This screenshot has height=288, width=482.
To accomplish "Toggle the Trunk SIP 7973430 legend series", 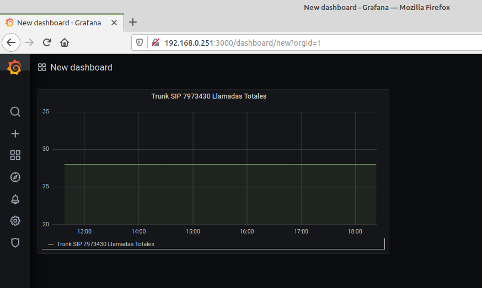I will [x=105, y=244].
